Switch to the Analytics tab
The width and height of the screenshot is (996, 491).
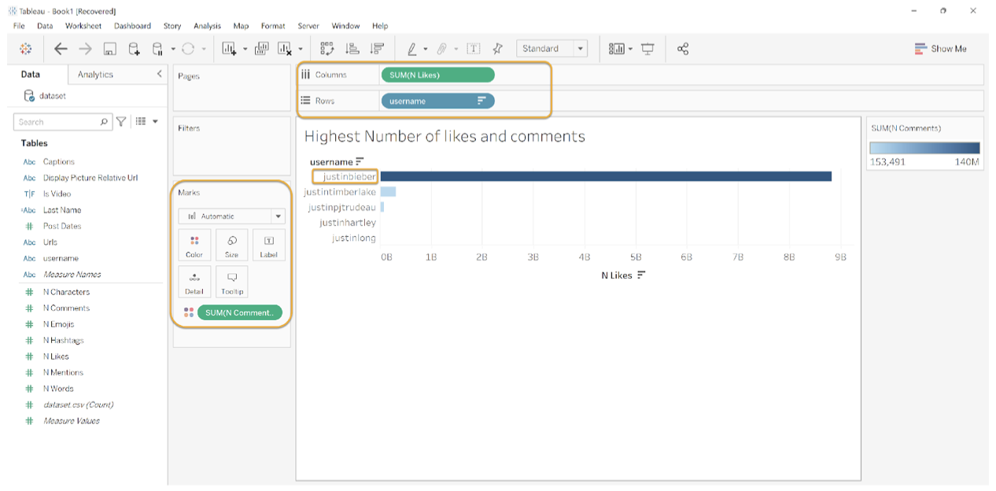tap(96, 74)
